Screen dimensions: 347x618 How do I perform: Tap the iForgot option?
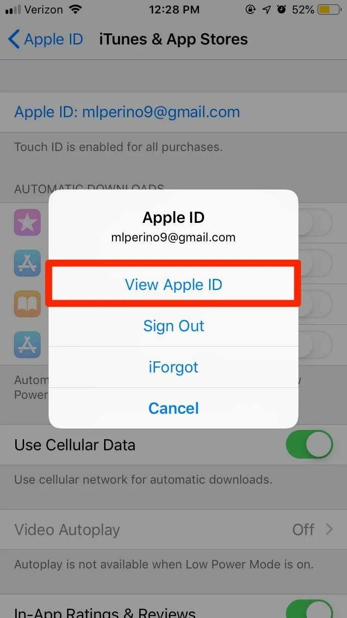point(173,367)
